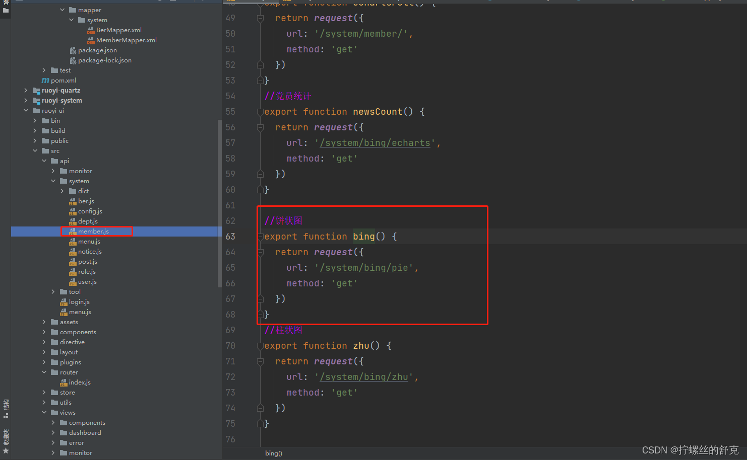Toggle the fold marker at line 70
The image size is (747, 460).
point(260,346)
